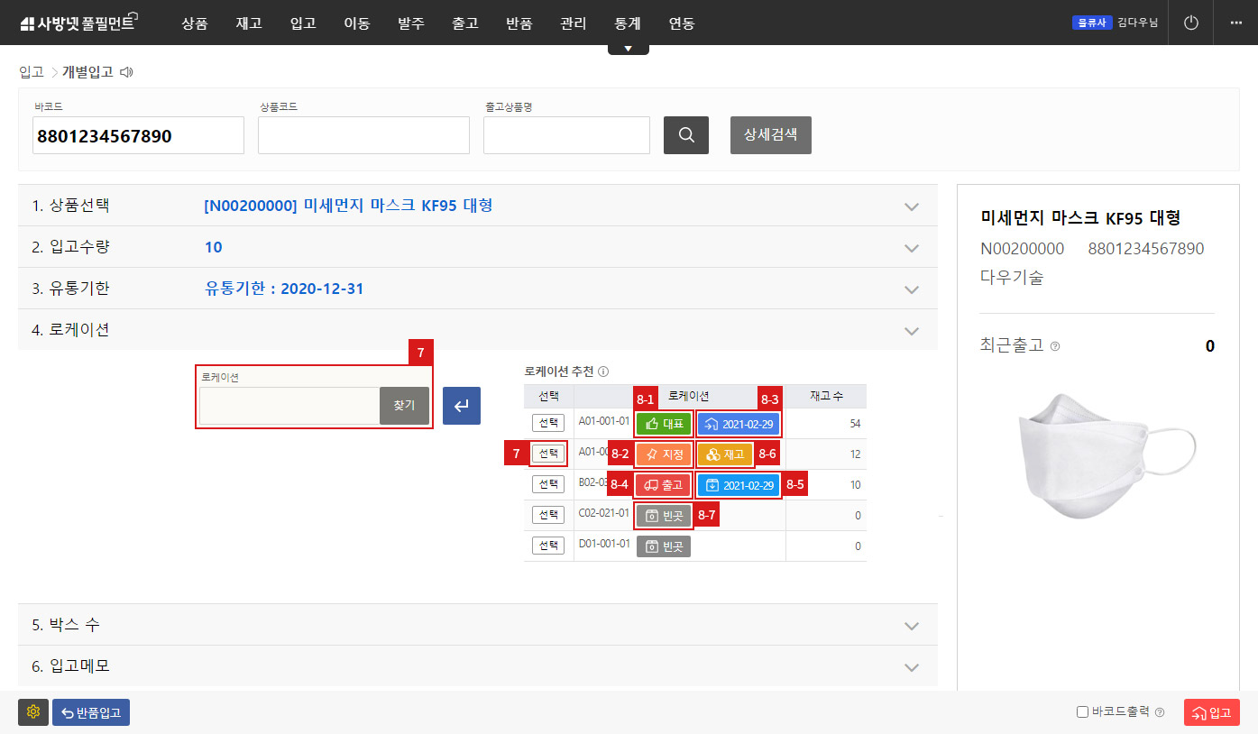Image resolution: width=1258 pixels, height=734 pixels.
Task: Open the three-dot more menu
Action: pyautogui.click(x=1235, y=23)
